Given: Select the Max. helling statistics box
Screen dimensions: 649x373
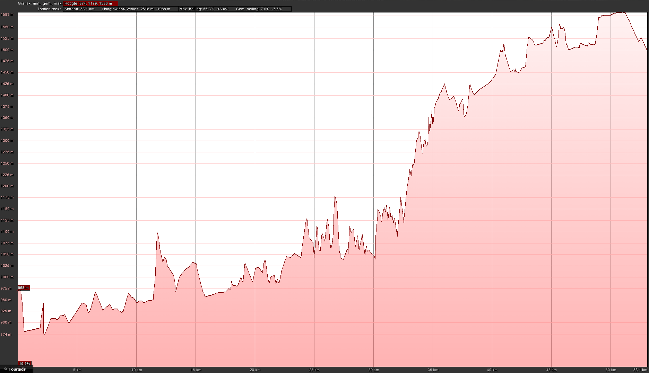Looking at the screenshot, I should click(206, 9).
